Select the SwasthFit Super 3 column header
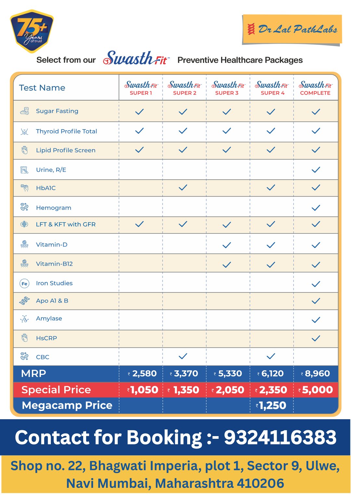This screenshot has height=497, width=351. click(x=227, y=88)
